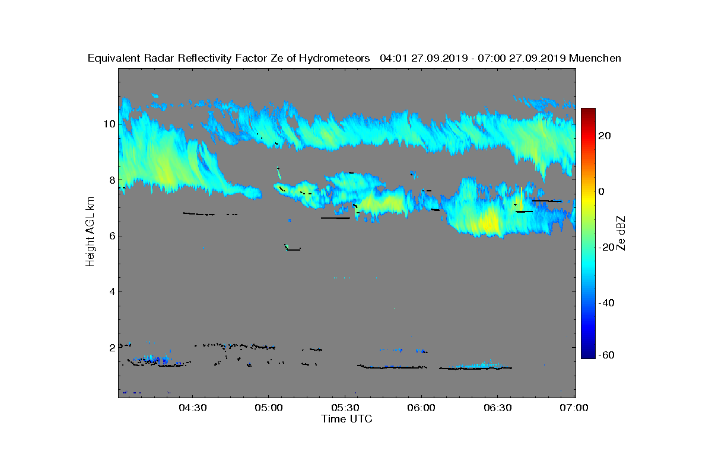
Task: Click the dark blue bottom of the colorbar
Action: (x=588, y=354)
